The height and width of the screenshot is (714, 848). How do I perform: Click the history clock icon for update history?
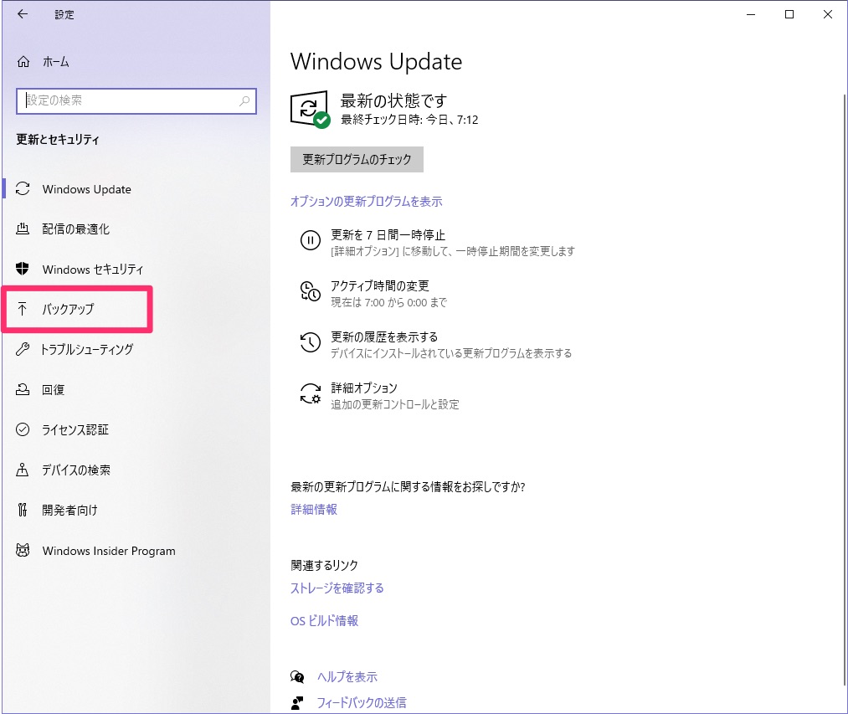pos(311,342)
